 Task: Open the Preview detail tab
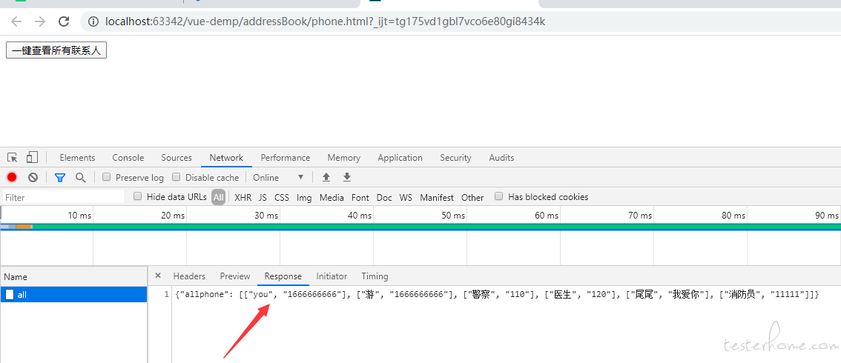[235, 276]
